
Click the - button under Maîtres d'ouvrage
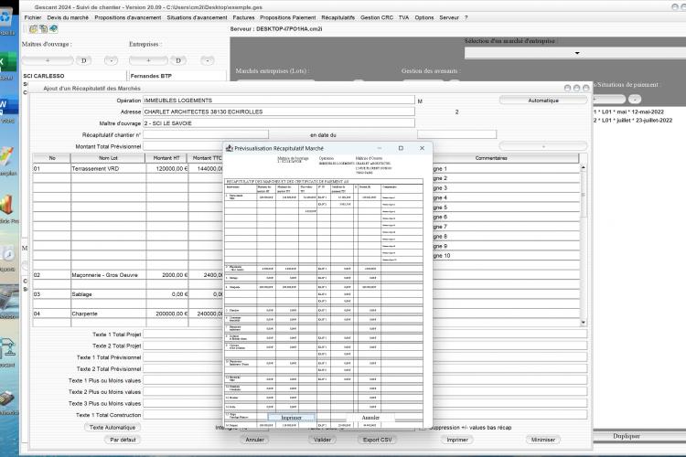pyautogui.click(x=111, y=60)
